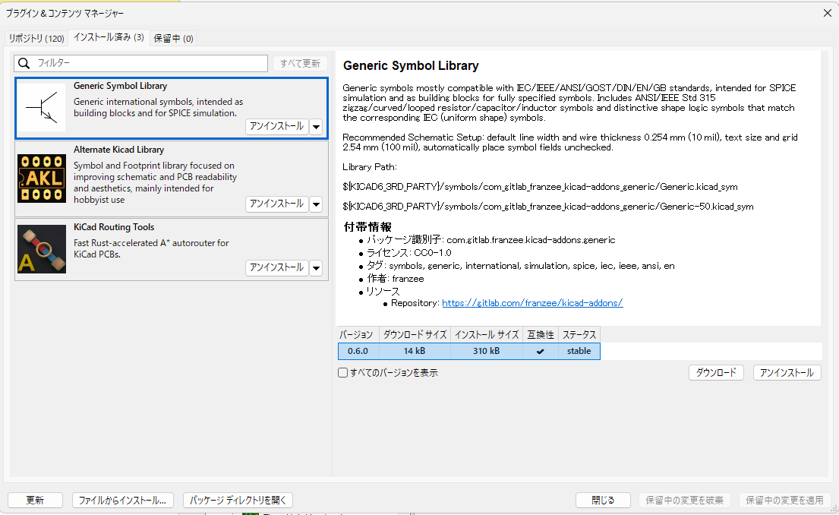Click the 'stable' status cell
Image resolution: width=839 pixels, height=515 pixels.
[579, 351]
